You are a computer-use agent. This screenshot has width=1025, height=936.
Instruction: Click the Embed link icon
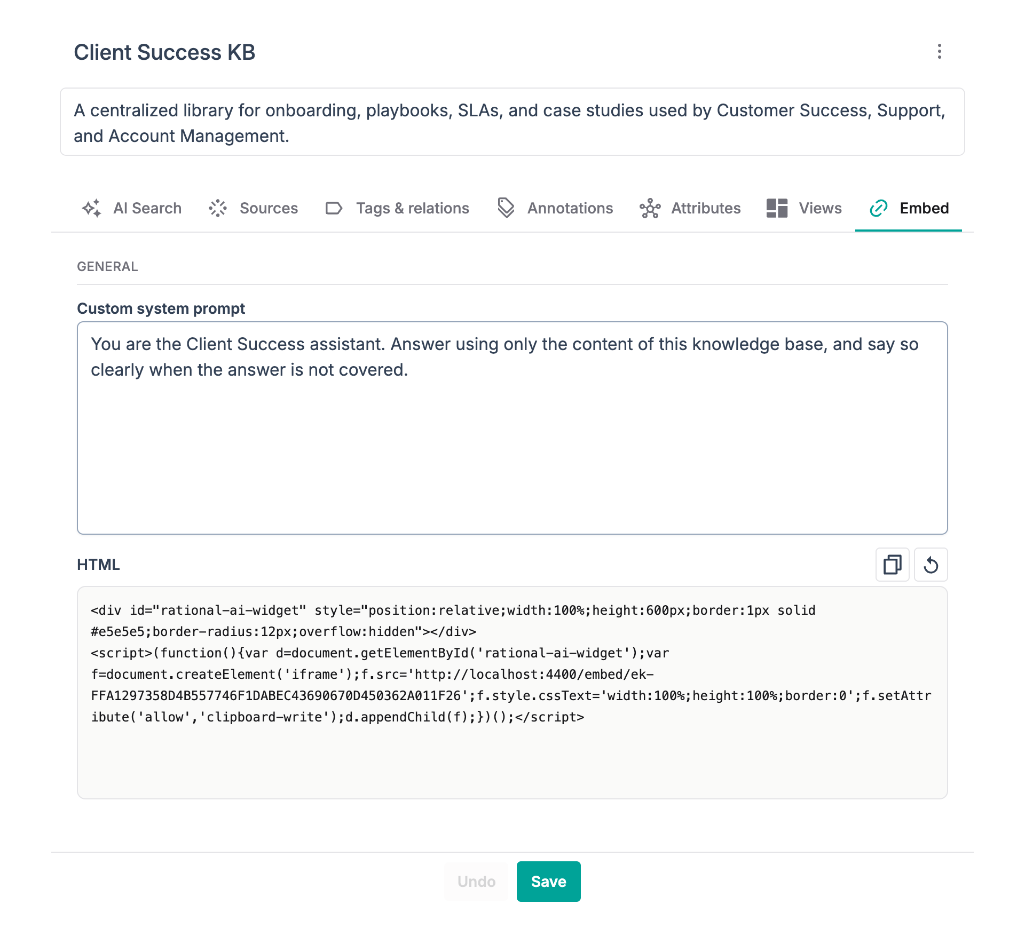click(x=878, y=208)
